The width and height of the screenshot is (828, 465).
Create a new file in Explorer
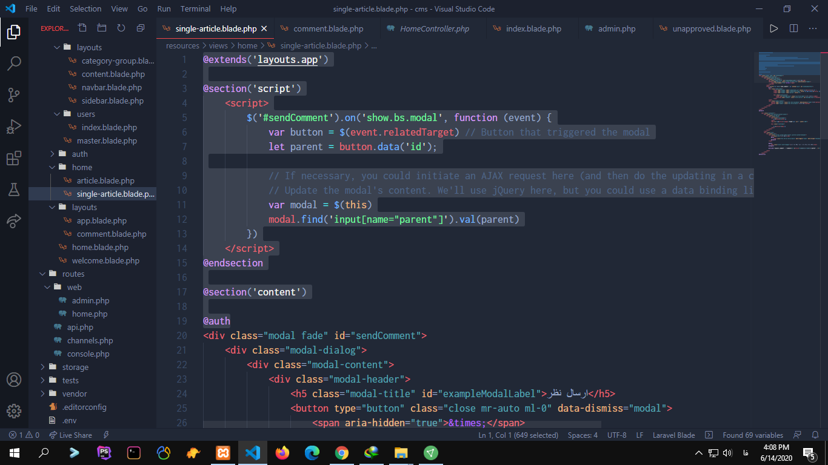tap(82, 28)
